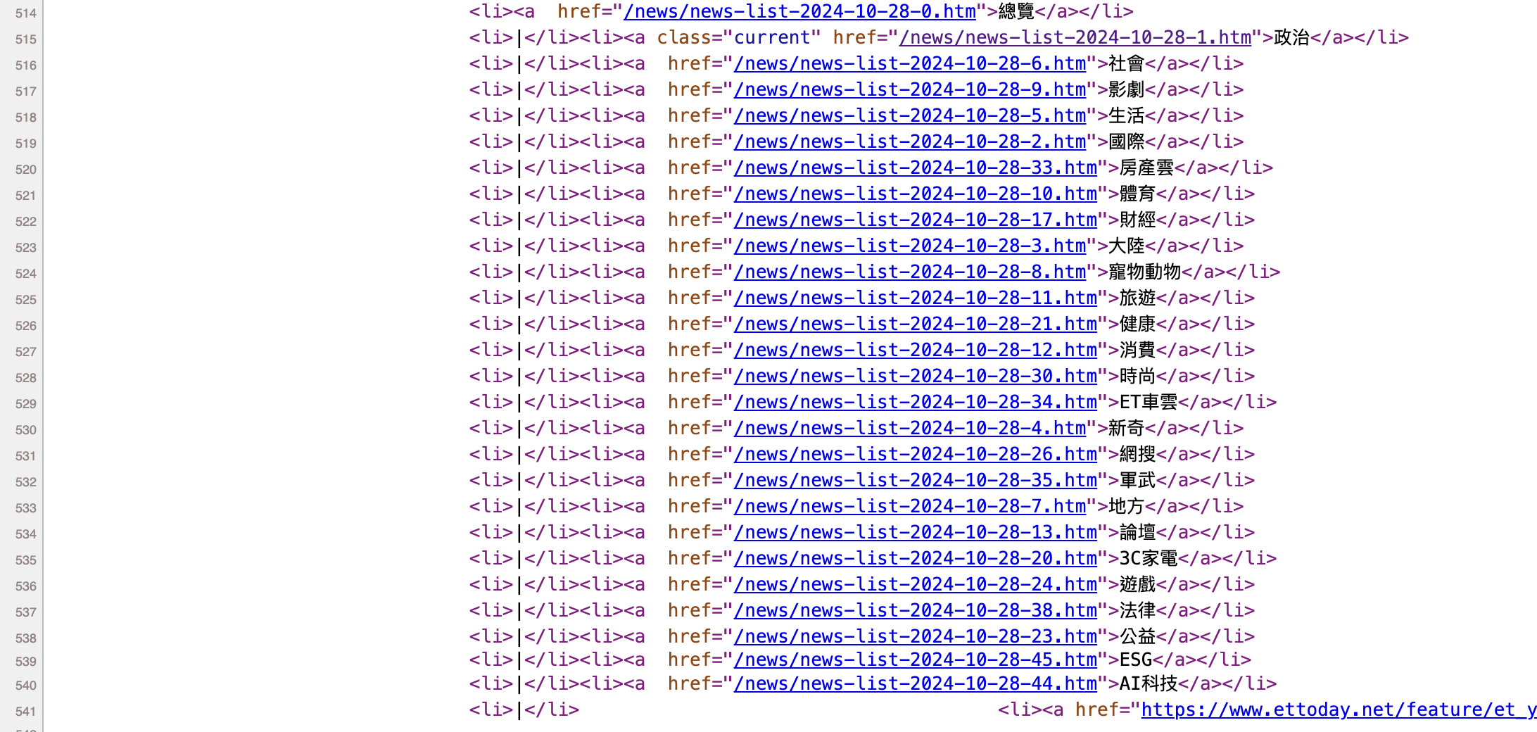Click the news-list-2024-10-28-17.htm link

915,220
